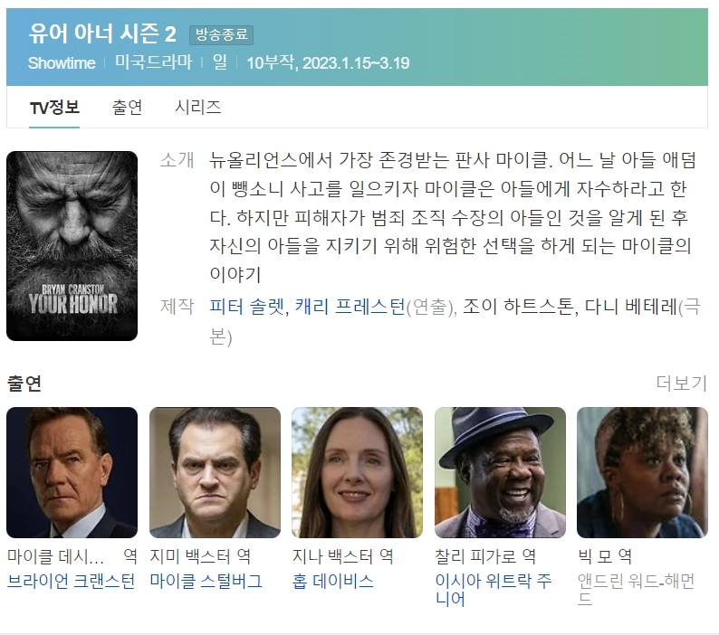The height and width of the screenshot is (635, 719).
Task: Click Big Mo actress cast photo
Action: point(642,472)
